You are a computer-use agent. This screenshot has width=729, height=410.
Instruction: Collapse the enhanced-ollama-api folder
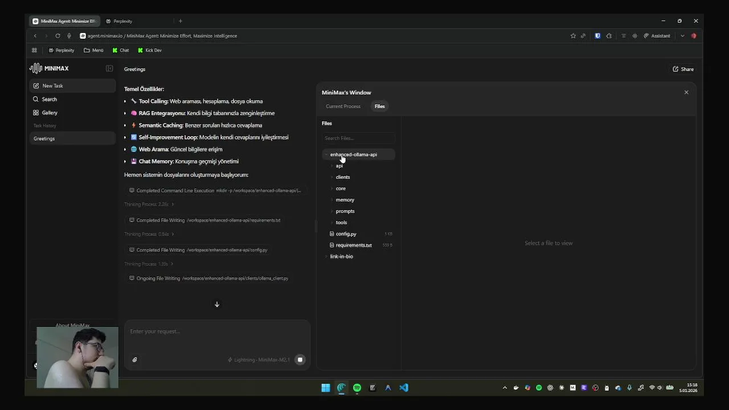pyautogui.click(x=358, y=154)
